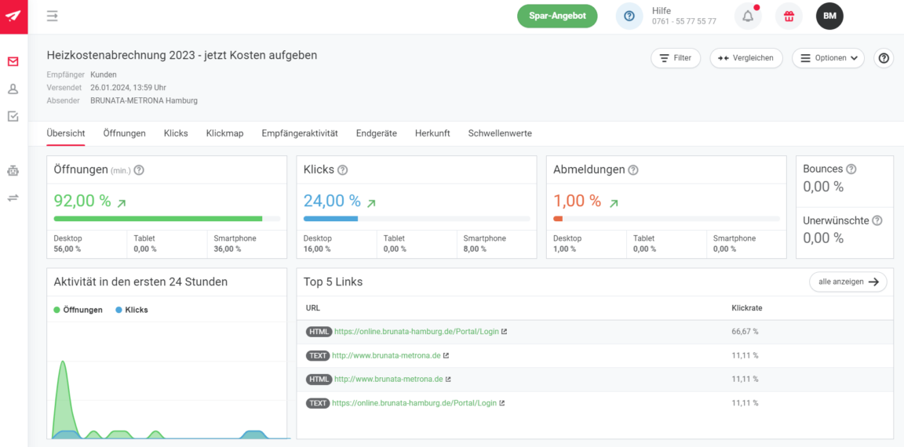Click the gift icon in header
Viewport: 904px width, 447px height.
789,16
